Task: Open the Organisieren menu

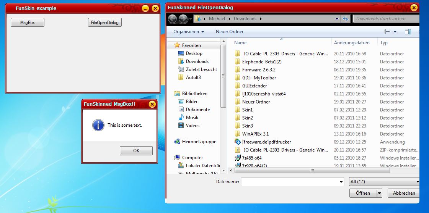Action: click(188, 32)
